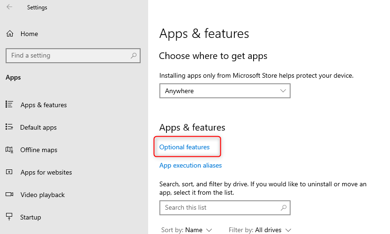This screenshot has width=390, height=234.
Task: Expand the Sort by Name dropdown
Action: click(187, 230)
